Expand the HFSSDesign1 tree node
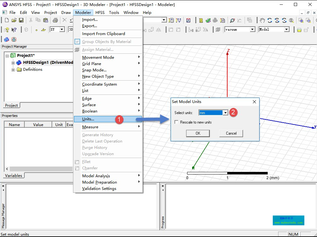 [13, 63]
